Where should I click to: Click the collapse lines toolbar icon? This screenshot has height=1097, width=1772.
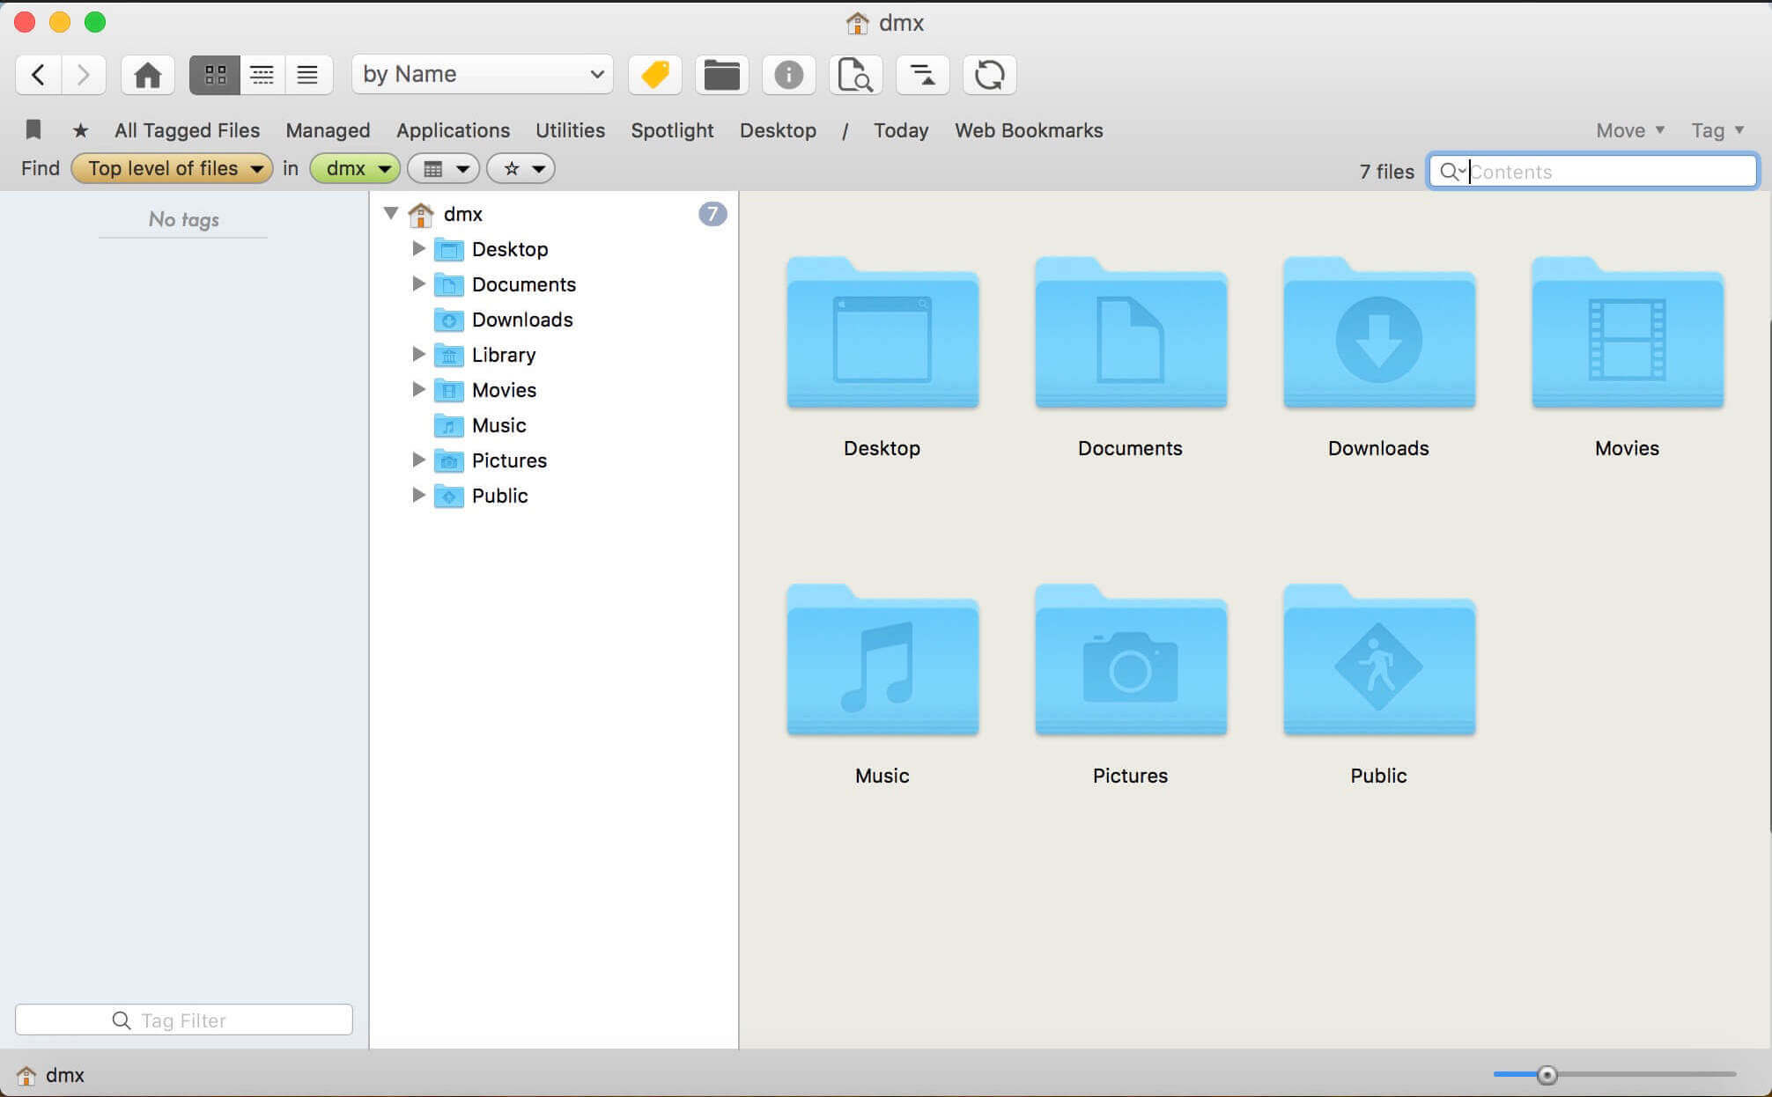pos(923,75)
